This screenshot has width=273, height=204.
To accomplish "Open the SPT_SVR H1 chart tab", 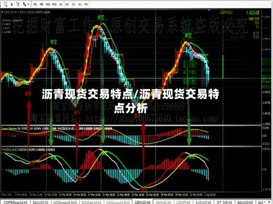I will (x=224, y=202).
